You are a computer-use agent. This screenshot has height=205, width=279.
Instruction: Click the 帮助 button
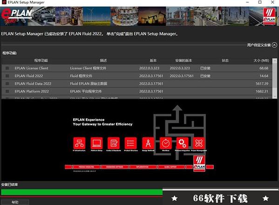click(x=15, y=202)
